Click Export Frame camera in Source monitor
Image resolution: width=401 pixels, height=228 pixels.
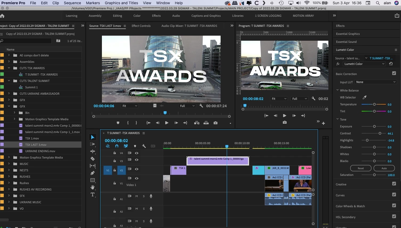click(x=216, y=123)
